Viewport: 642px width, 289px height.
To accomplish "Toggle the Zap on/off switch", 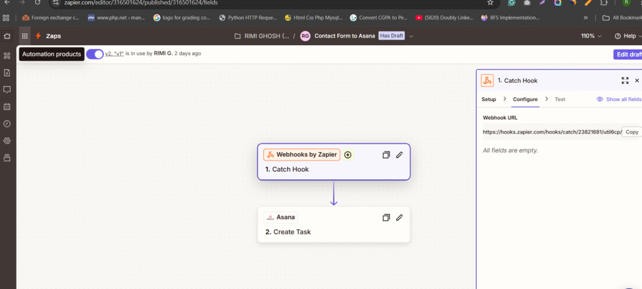I will [x=95, y=54].
